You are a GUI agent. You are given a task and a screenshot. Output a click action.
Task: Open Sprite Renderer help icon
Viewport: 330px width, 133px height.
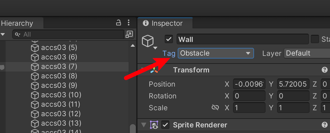pos(324,125)
